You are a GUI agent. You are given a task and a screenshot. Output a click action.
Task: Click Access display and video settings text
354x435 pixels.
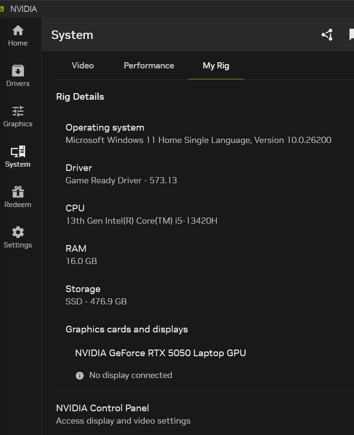pos(123,421)
